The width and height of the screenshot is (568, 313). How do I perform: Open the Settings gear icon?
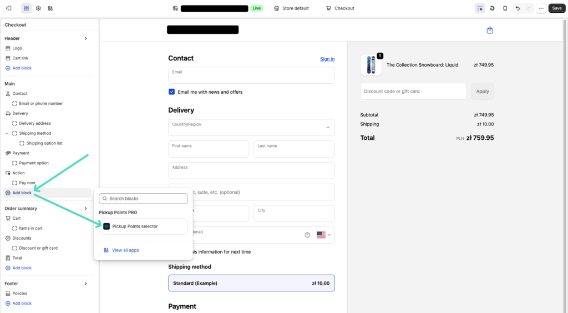[38, 8]
